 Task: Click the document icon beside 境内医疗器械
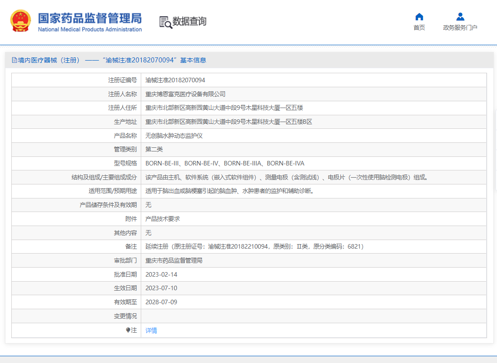point(14,60)
